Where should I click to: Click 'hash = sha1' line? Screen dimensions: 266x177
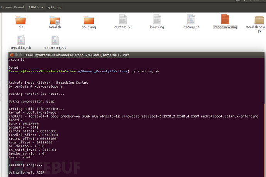[20, 157]
